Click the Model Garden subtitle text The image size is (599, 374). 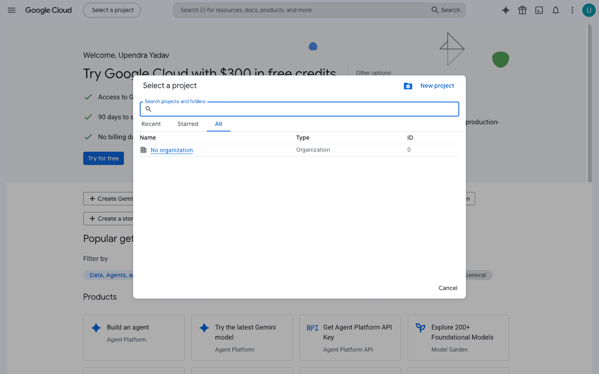click(449, 349)
